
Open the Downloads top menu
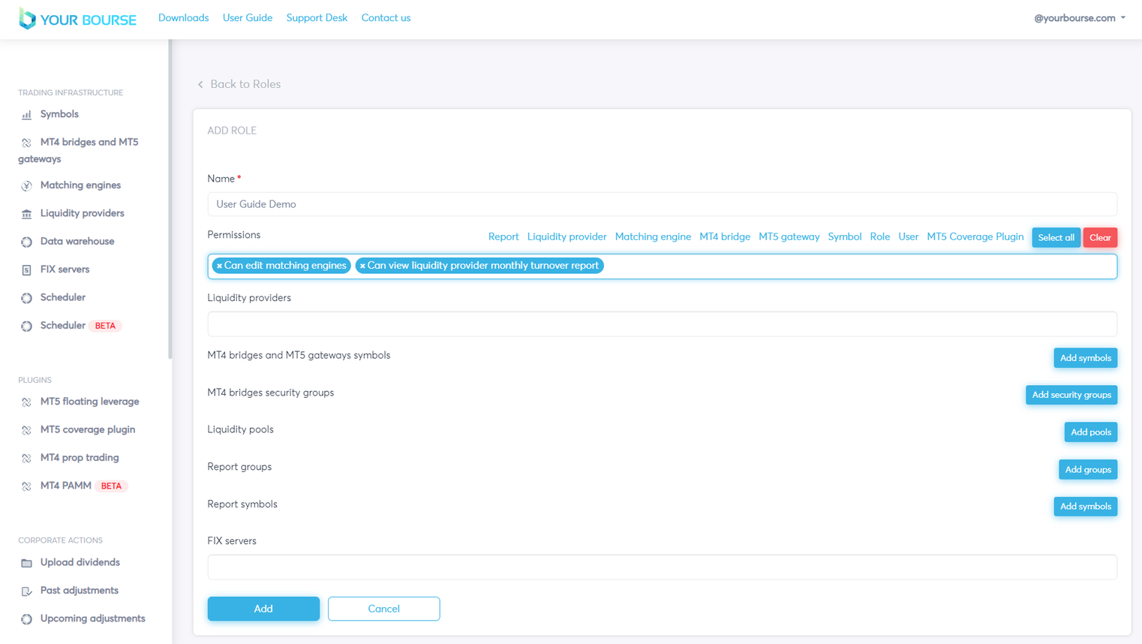[x=183, y=18]
